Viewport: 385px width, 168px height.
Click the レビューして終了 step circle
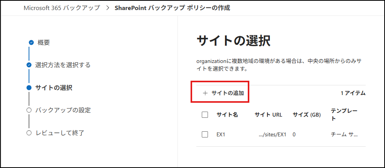29,133
